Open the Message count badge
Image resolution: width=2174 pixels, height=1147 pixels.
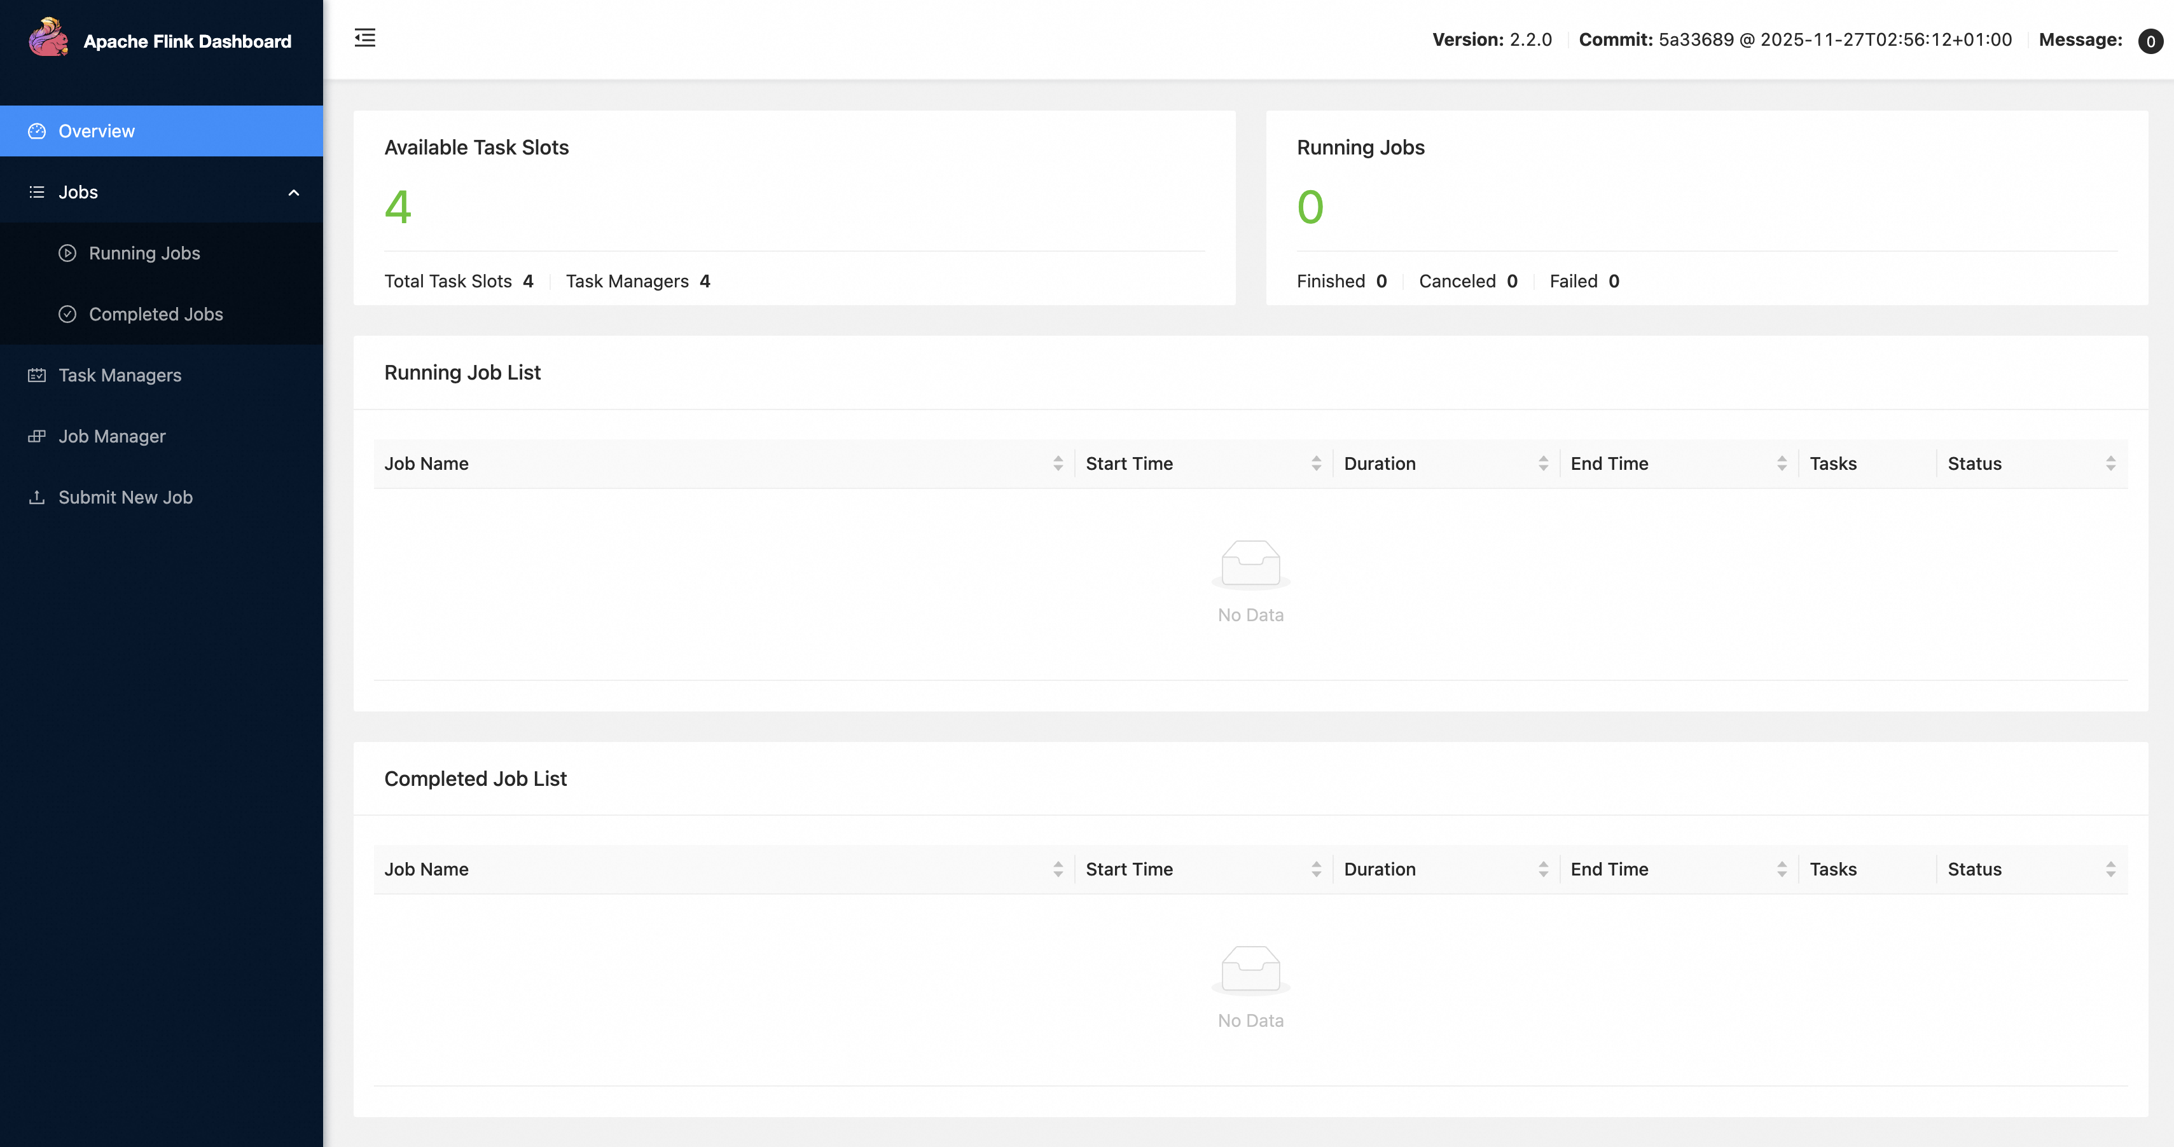tap(2150, 41)
